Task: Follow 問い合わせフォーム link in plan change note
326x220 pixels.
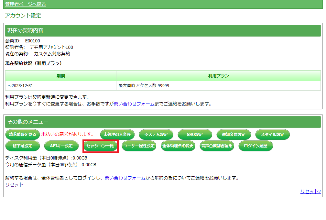Action: coord(134,104)
